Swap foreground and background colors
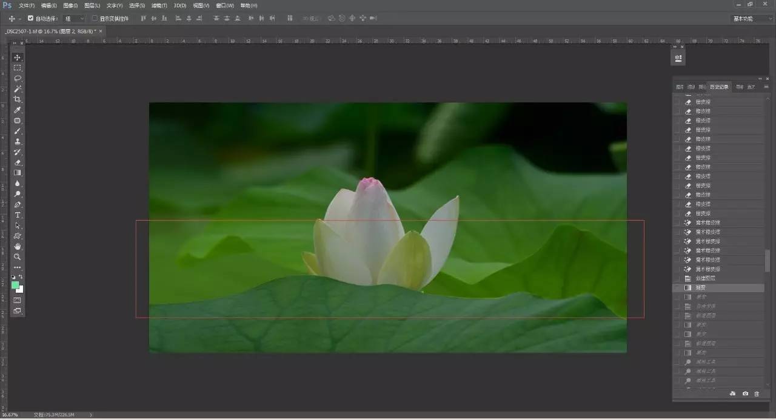The image size is (776, 420). 21,277
